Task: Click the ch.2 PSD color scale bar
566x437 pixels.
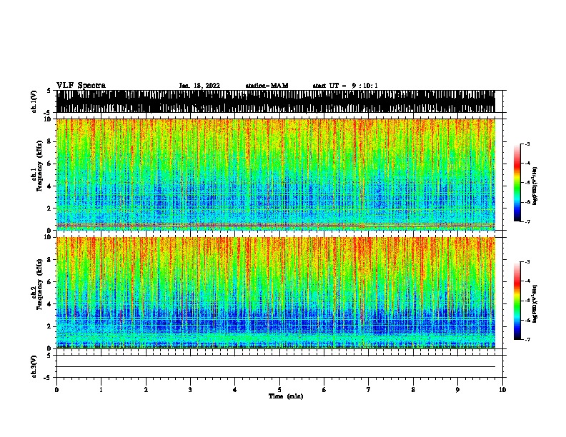Action: click(517, 301)
